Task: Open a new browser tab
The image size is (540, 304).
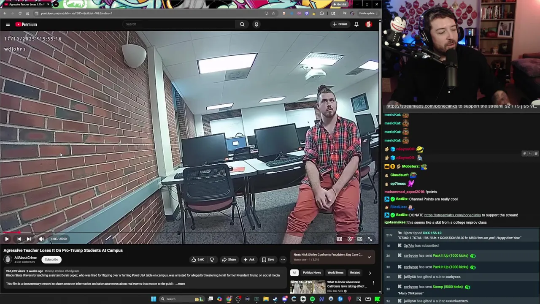Action: (x=56, y=4)
